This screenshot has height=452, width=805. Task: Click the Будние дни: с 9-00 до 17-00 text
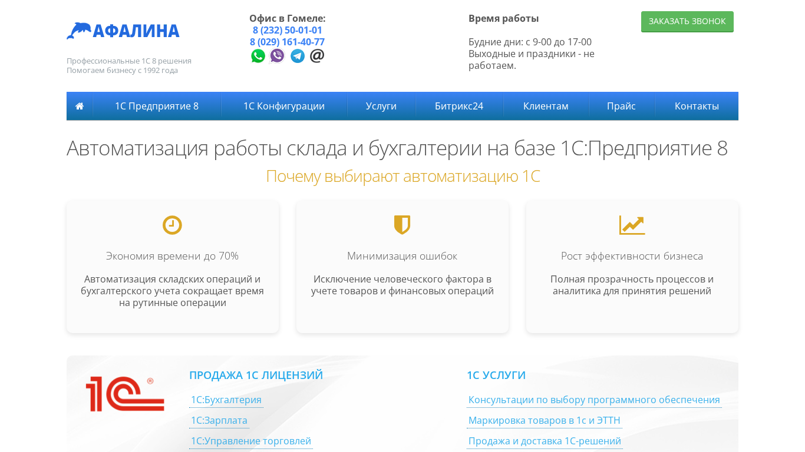(x=530, y=42)
